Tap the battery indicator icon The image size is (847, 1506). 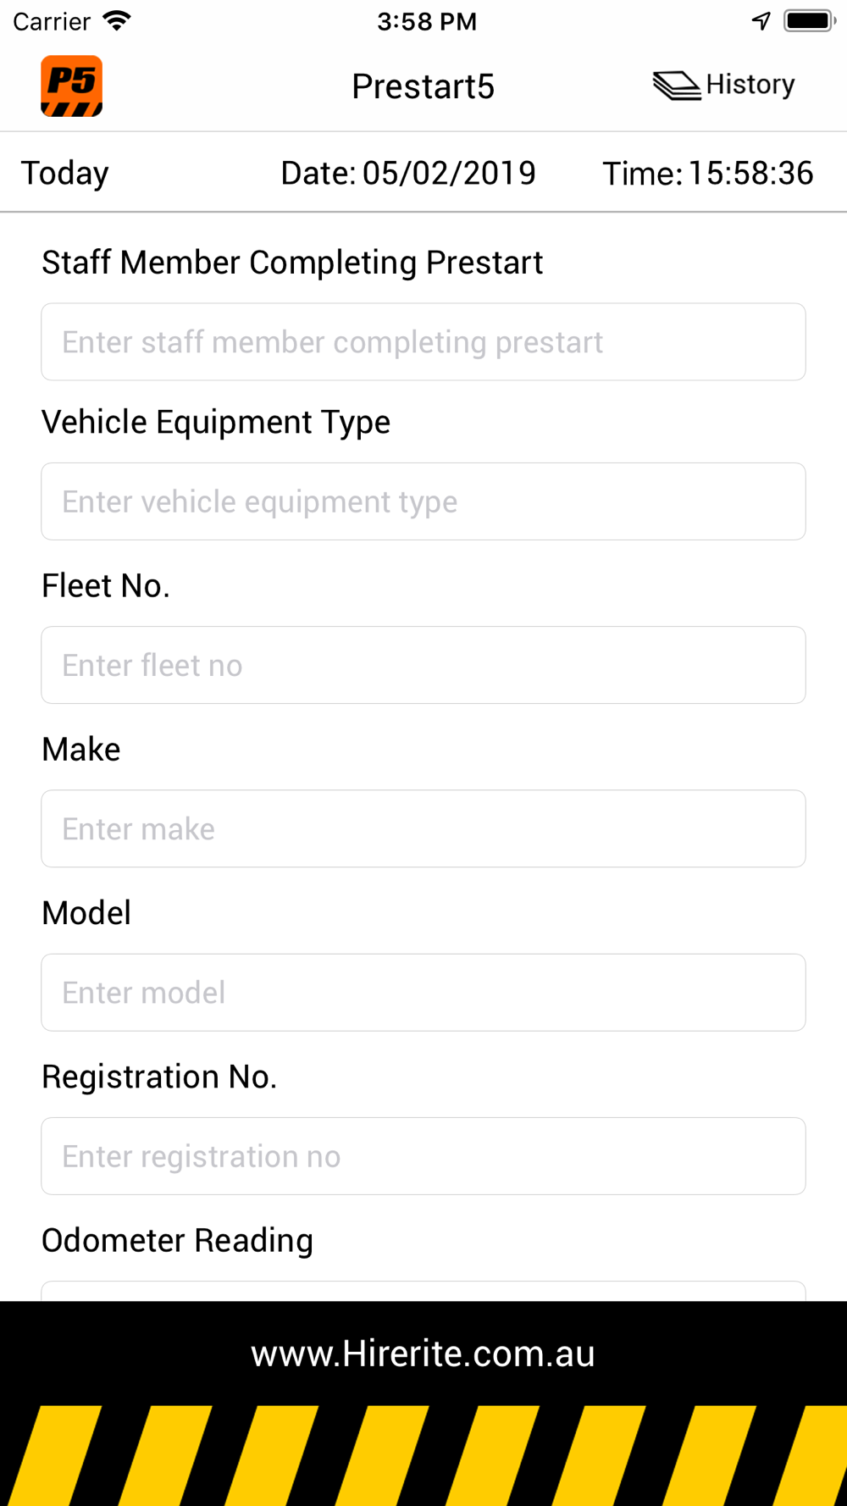point(810,21)
